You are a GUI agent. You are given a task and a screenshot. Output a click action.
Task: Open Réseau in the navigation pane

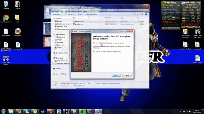(x=58, y=69)
